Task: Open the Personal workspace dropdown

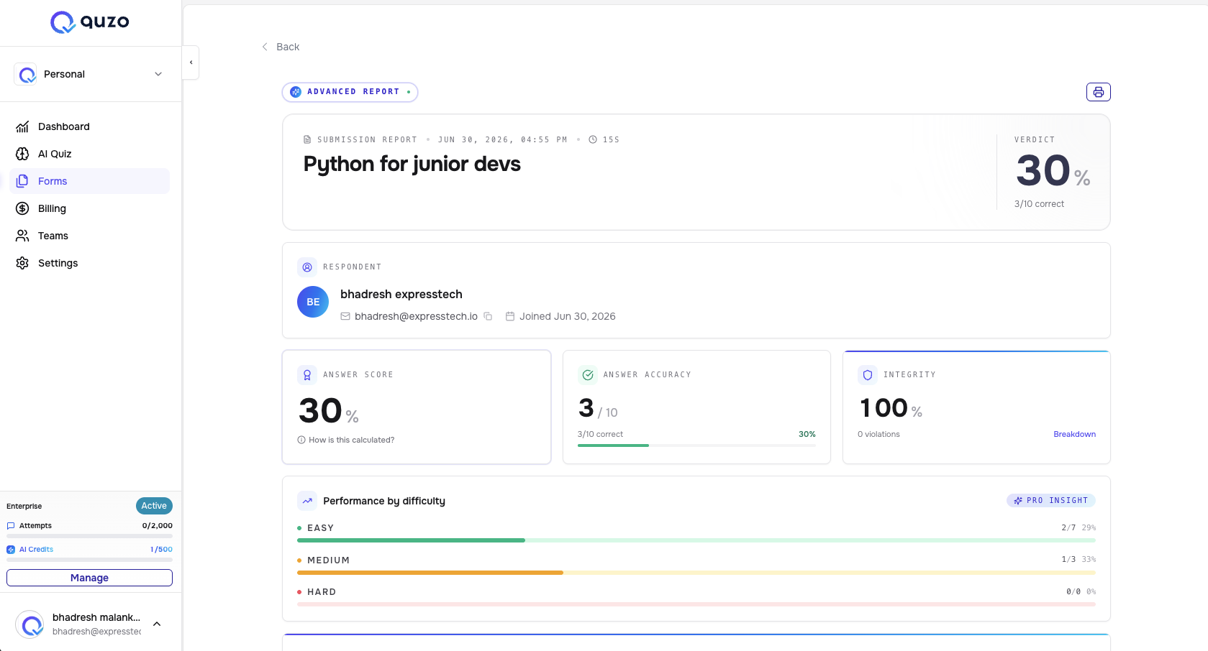Action: click(90, 74)
